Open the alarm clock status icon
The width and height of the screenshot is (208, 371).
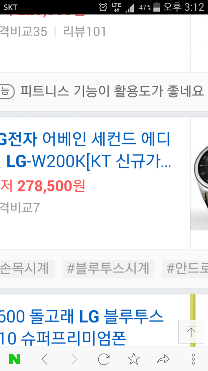103,7
